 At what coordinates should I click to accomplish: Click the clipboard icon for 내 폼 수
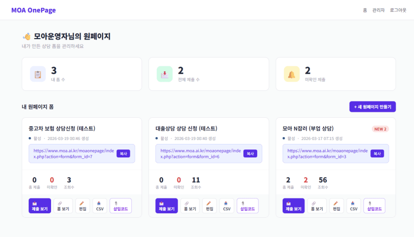[x=38, y=74]
